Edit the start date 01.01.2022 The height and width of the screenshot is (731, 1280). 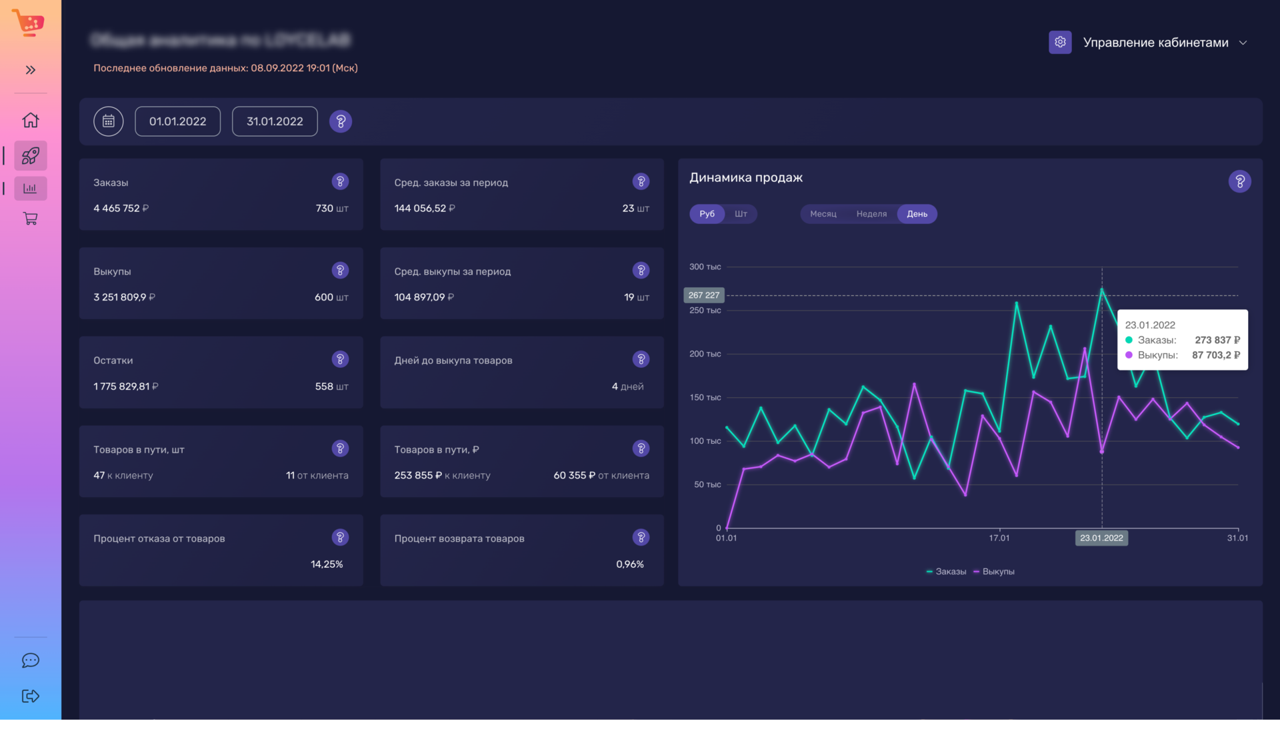178,121
